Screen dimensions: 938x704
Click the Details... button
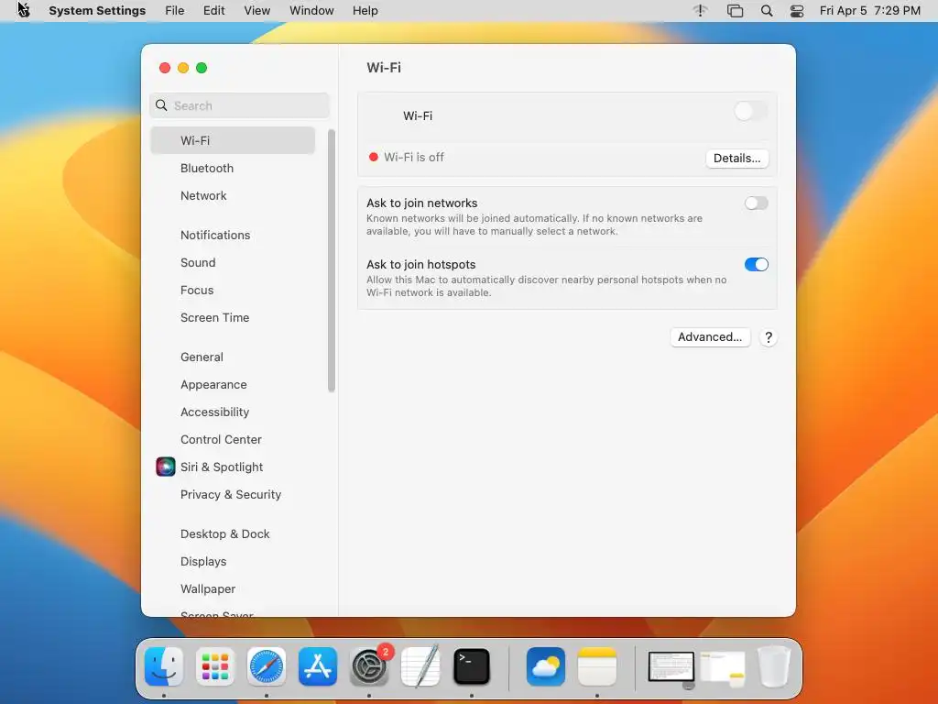pos(737,158)
